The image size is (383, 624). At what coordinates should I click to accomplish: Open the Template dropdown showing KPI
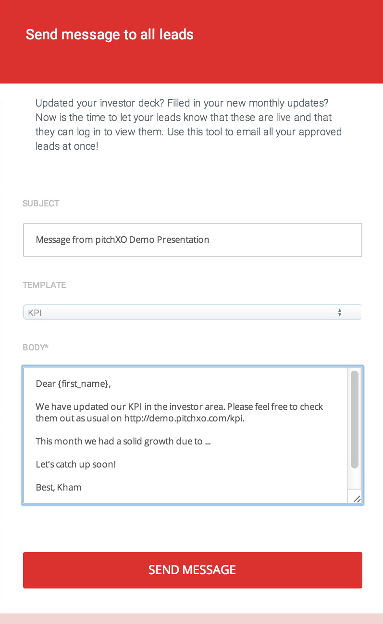point(192,312)
